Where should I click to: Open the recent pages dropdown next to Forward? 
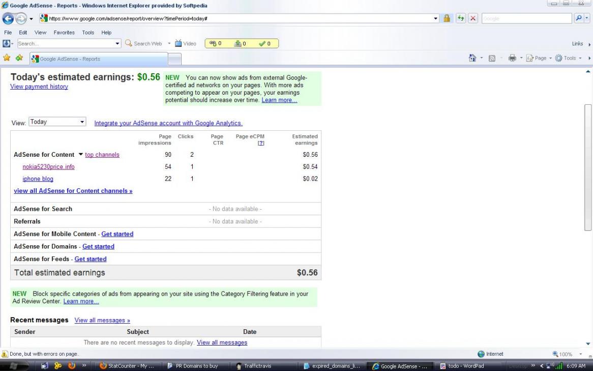pyautogui.click(x=31, y=18)
